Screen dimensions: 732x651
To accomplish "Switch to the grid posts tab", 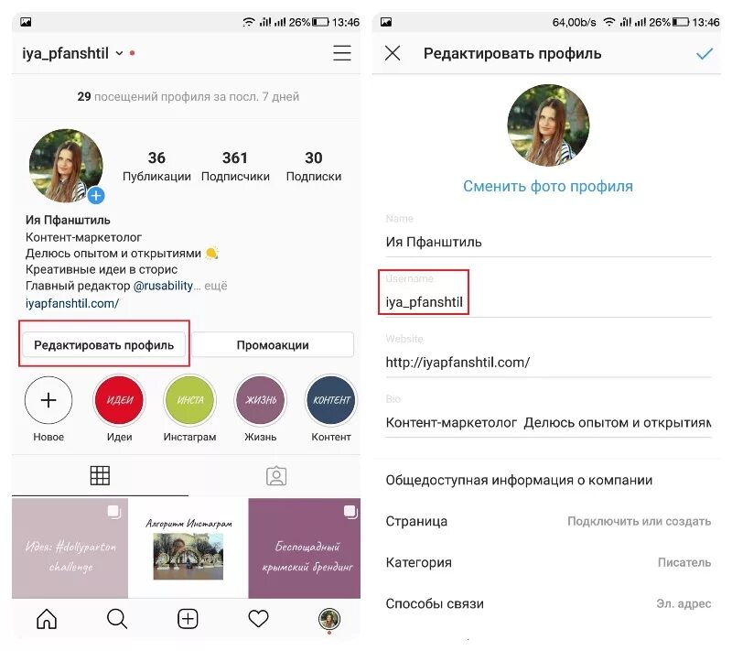I will click(x=100, y=475).
